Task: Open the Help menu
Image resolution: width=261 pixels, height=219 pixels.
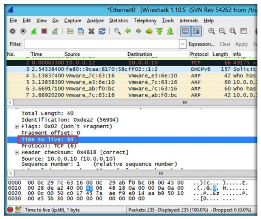Action: tap(209, 21)
